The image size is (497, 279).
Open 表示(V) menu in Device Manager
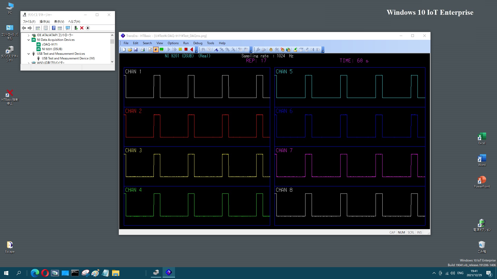click(59, 22)
